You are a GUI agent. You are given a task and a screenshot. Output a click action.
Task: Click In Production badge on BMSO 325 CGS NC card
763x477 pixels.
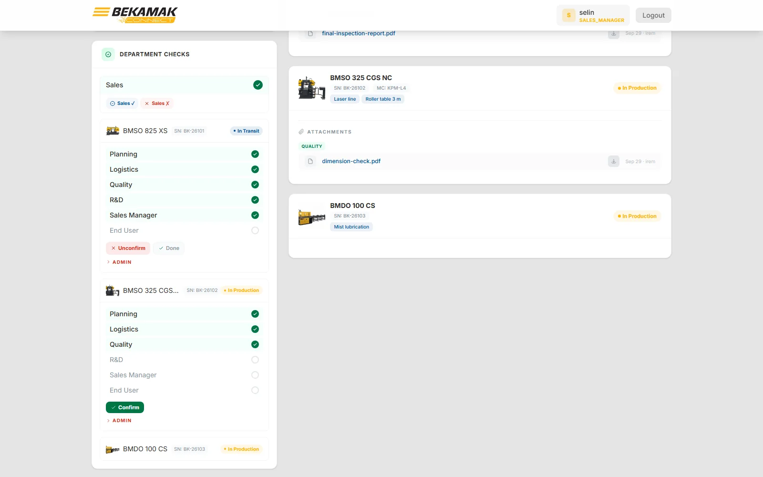tap(637, 88)
